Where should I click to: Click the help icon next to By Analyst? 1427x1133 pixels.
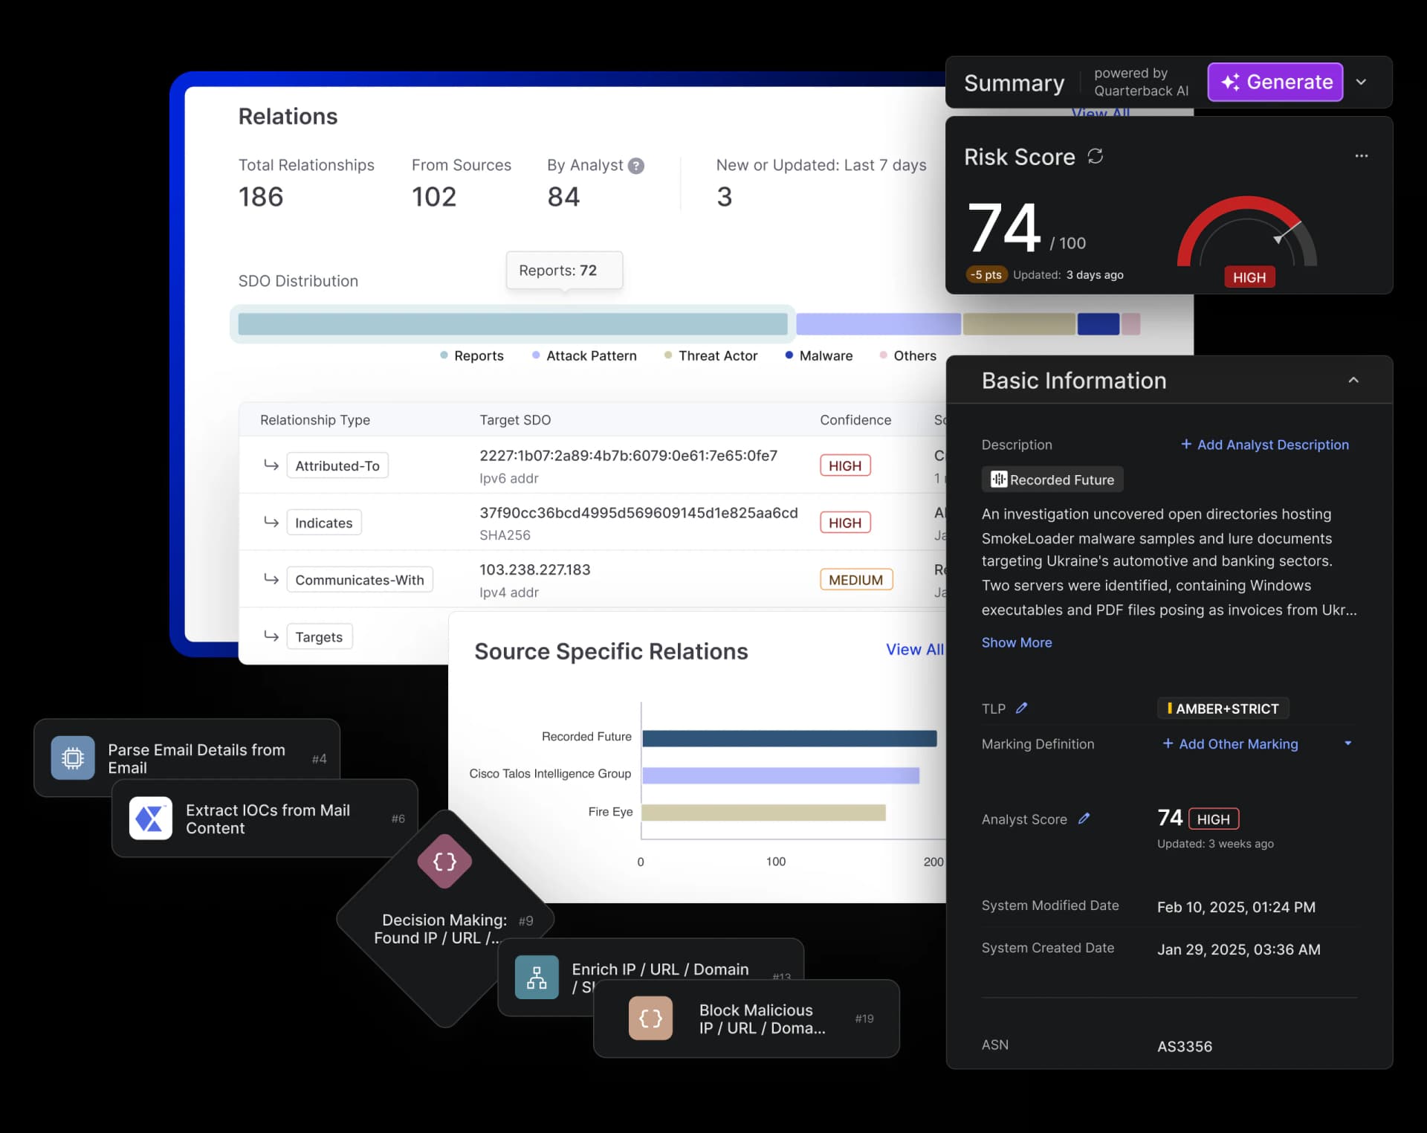(637, 165)
